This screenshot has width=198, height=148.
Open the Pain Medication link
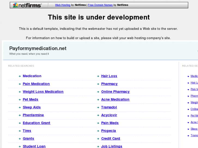(x=36, y=84)
